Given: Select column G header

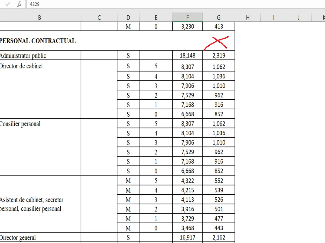Looking at the screenshot, I should [x=219, y=18].
